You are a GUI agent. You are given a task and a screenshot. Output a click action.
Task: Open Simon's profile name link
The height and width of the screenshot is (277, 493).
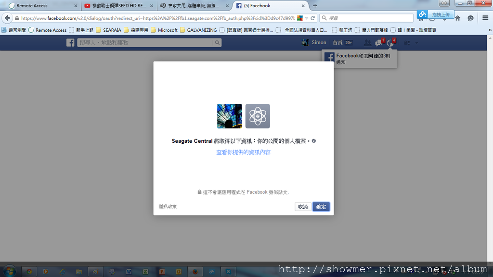click(x=319, y=42)
